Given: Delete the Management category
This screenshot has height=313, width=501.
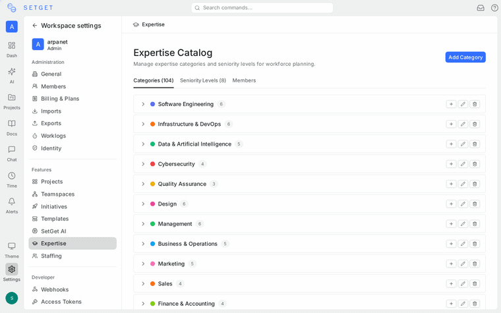Looking at the screenshot, I should coord(475,224).
